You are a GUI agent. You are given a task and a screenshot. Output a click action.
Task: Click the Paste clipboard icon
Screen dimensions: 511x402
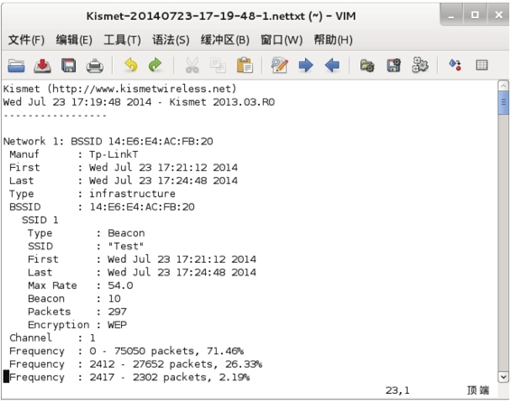coord(245,65)
